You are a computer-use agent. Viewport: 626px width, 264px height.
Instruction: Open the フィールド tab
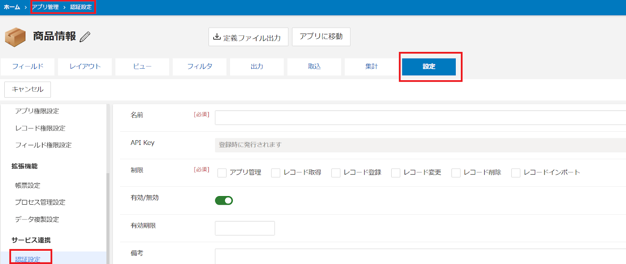28,67
